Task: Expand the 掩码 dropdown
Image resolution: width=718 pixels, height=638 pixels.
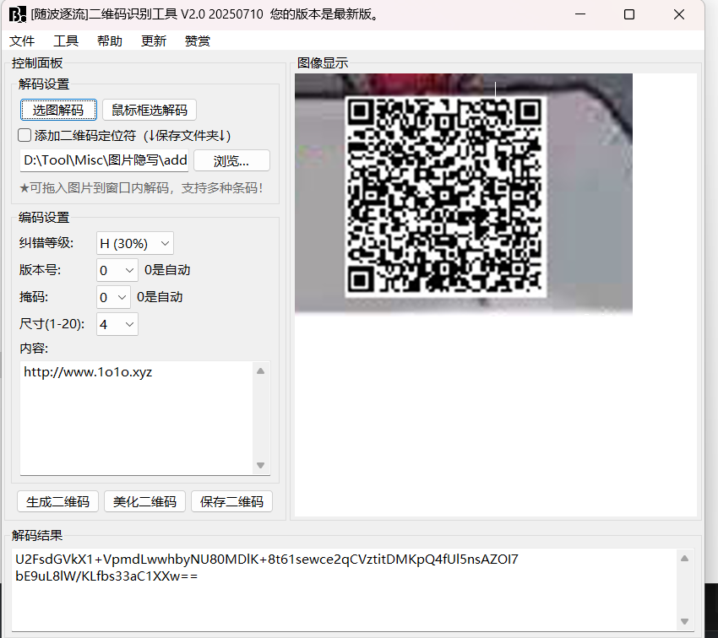Action: coord(114,297)
